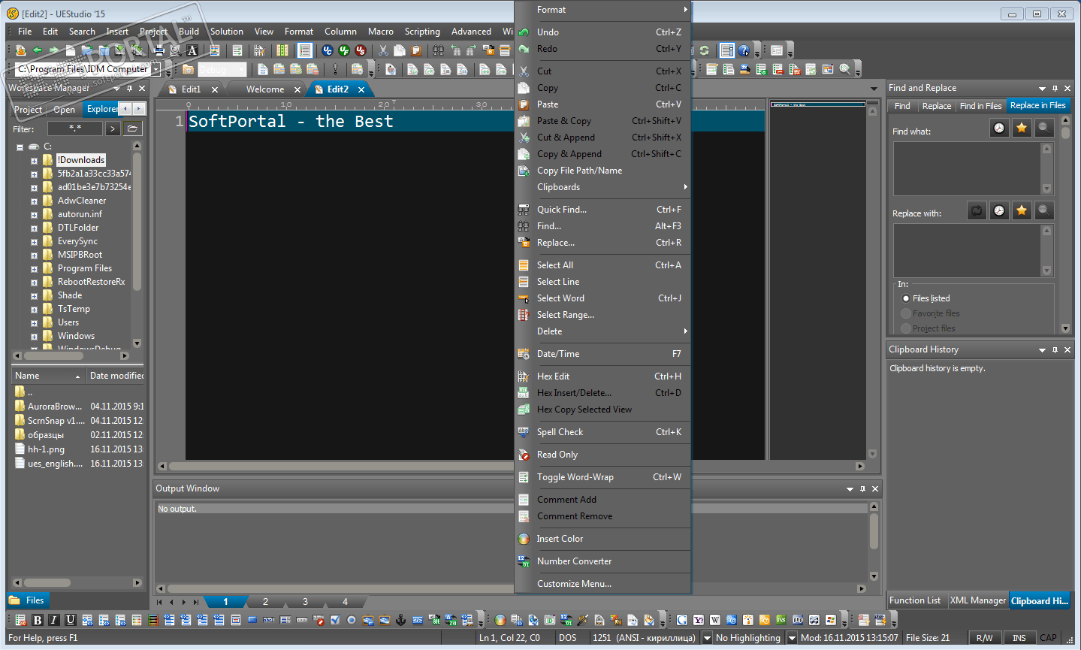Click the printer icon in the top toolbar
Image resolution: width=1081 pixels, height=650 pixels.
click(159, 50)
